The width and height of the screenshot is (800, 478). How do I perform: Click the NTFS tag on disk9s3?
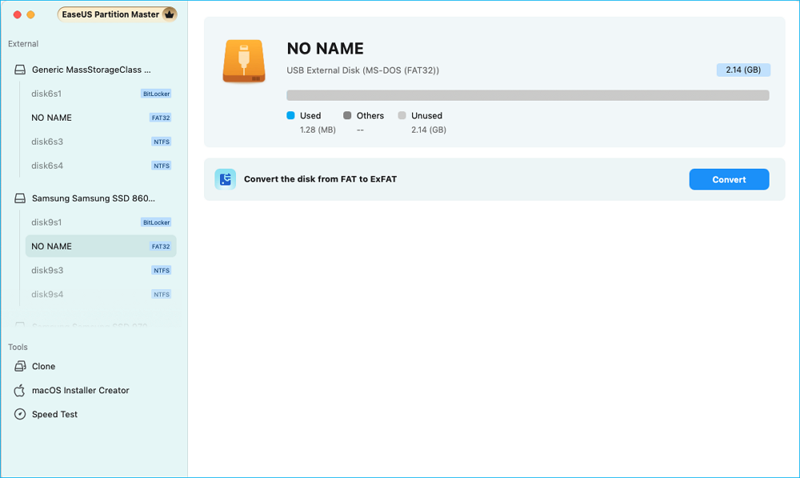(x=162, y=270)
